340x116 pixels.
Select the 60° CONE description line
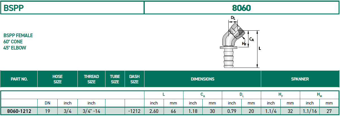[13, 42]
